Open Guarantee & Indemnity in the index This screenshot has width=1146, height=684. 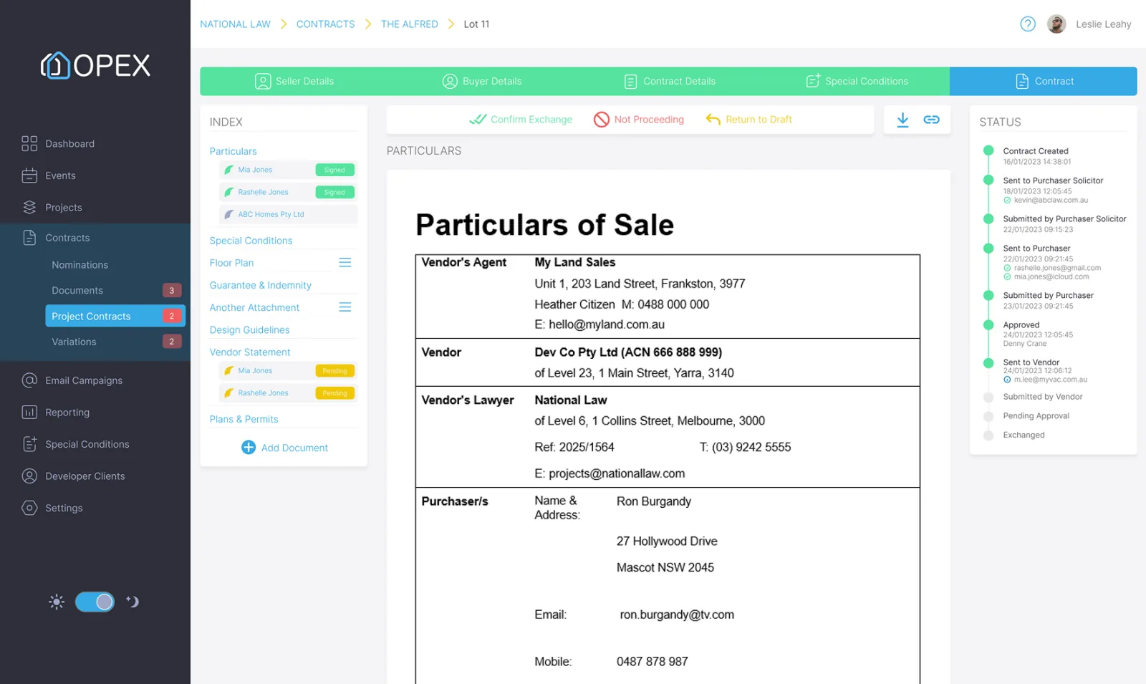[261, 285]
